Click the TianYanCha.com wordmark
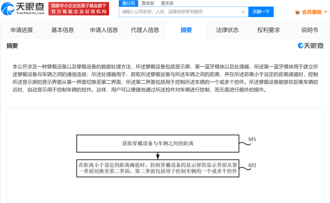The width and height of the screenshot is (330, 203). pyautogui.click(x=31, y=12)
